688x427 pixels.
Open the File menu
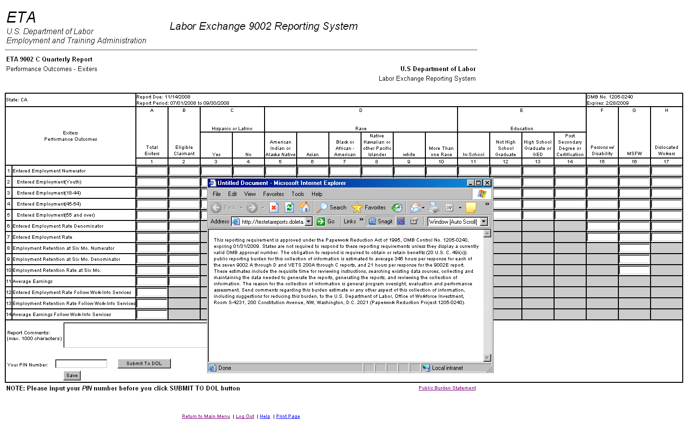[217, 194]
